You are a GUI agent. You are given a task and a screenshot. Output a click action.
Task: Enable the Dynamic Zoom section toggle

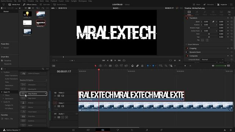click(x=187, y=52)
